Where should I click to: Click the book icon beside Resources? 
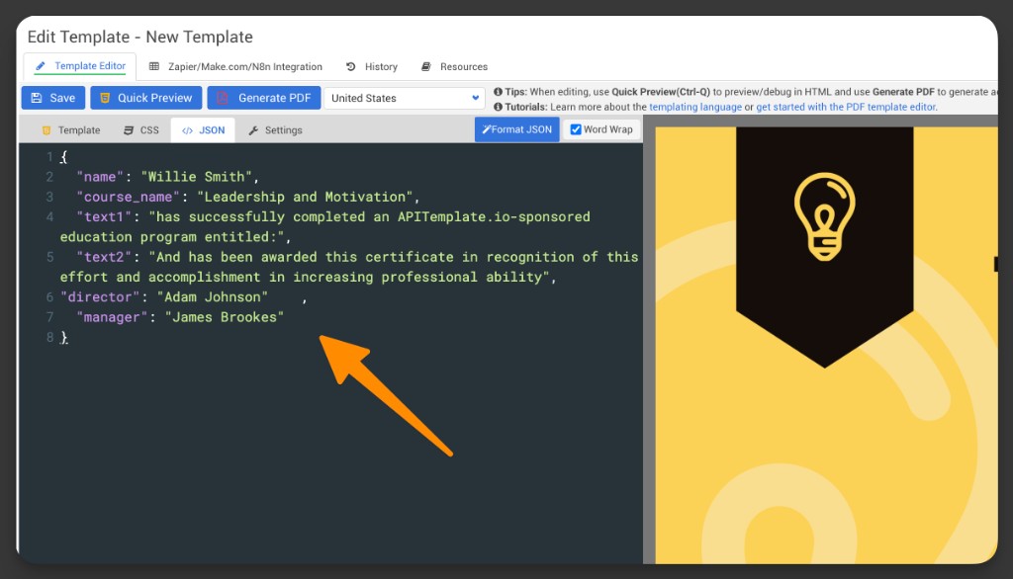[425, 67]
